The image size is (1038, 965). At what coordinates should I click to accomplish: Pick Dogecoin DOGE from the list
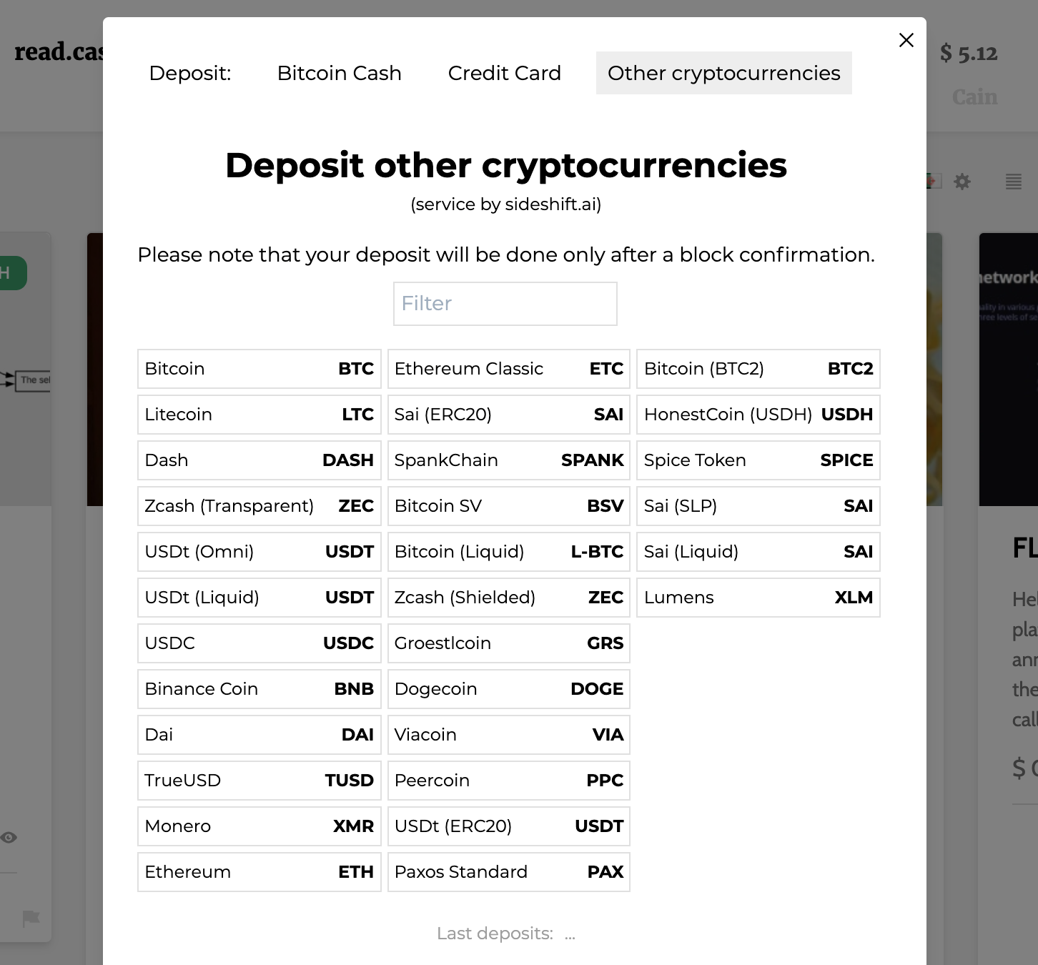coord(509,689)
